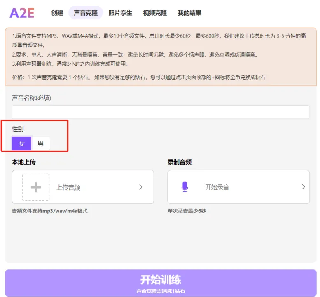320x297 pixels.
Task: Click instruction line 3 about 声码器训练
Action: (x=70, y=64)
